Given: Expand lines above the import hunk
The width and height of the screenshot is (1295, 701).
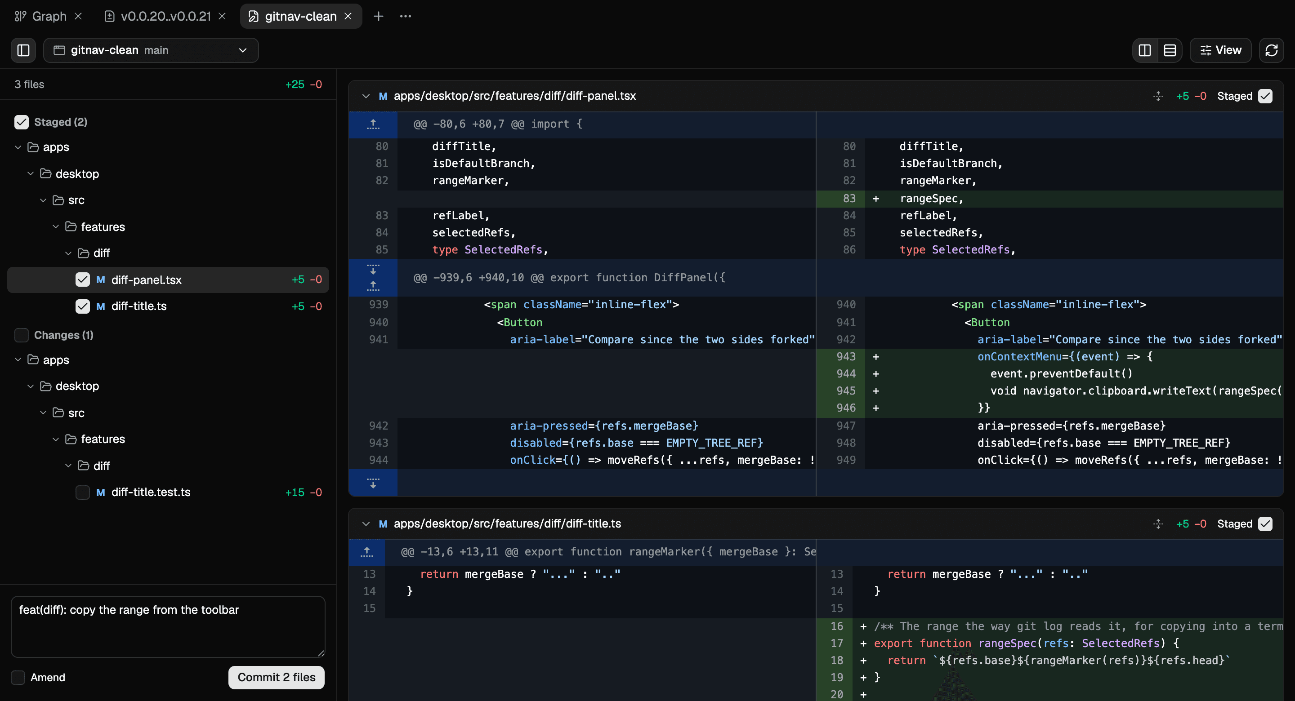Looking at the screenshot, I should [373, 124].
